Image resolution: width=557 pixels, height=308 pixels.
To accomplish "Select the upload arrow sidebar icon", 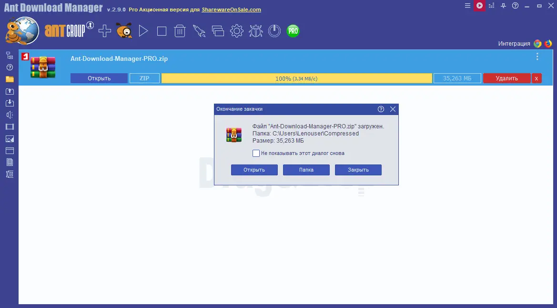I will point(10,91).
